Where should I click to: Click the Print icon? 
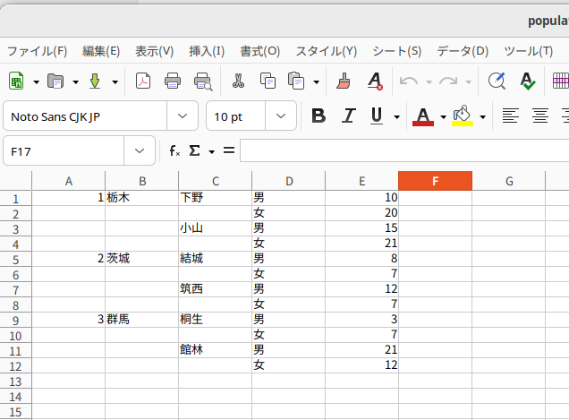point(173,81)
